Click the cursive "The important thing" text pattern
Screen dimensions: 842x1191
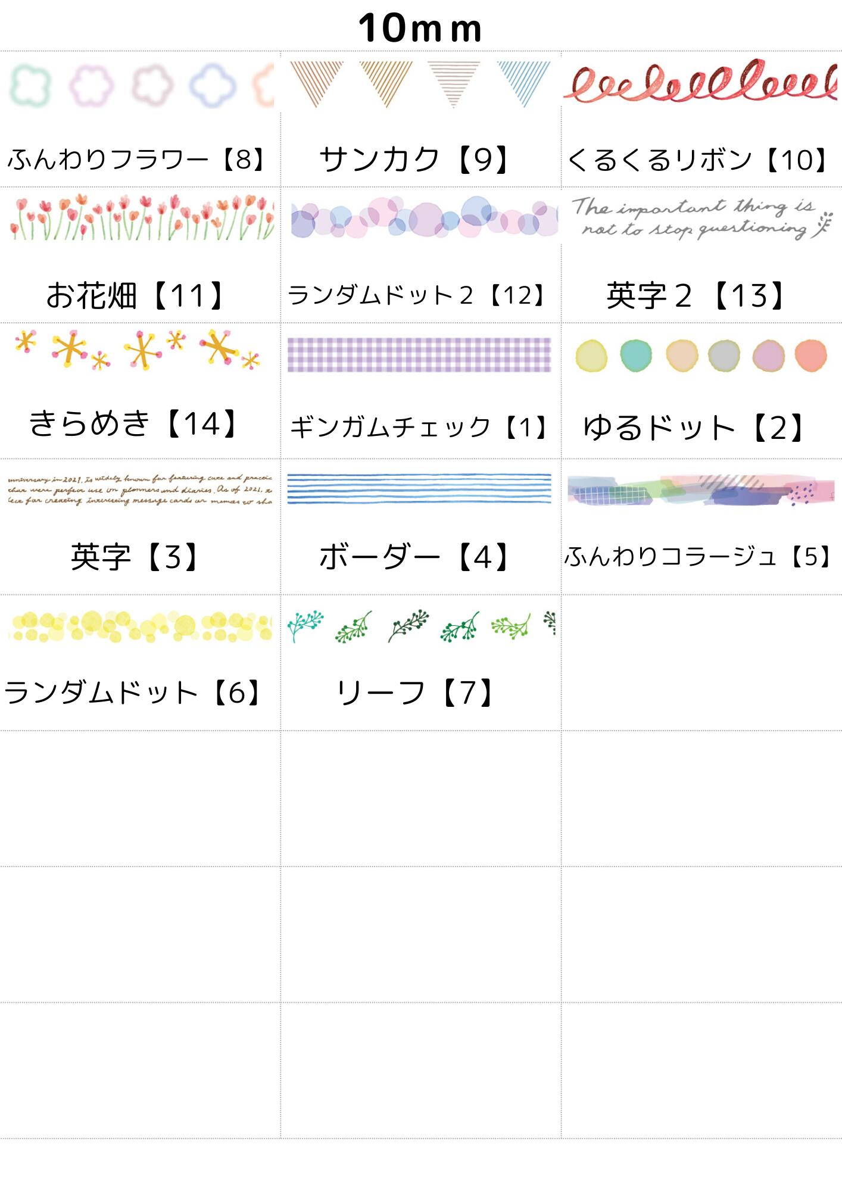(700, 218)
